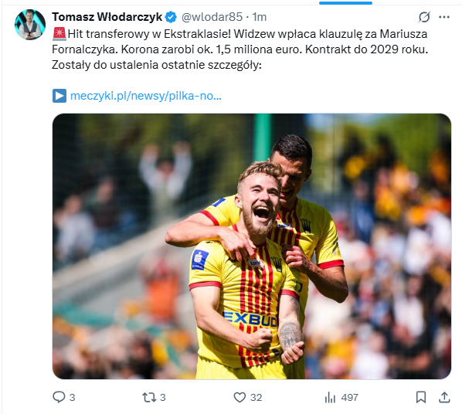The height and width of the screenshot is (414, 462).
Task: Open Tomasz Włodarczyk profile avatar
Action: (x=30, y=25)
